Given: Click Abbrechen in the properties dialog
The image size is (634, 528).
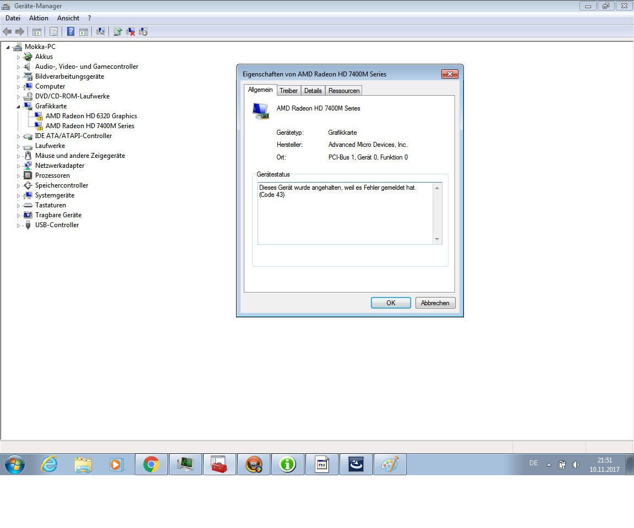Looking at the screenshot, I should coord(435,303).
